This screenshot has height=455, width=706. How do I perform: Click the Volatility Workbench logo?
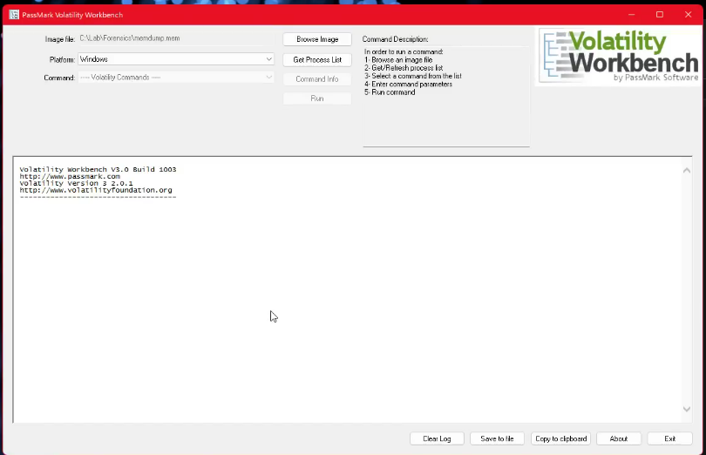(620, 57)
